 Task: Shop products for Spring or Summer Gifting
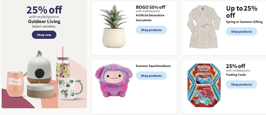pyautogui.click(x=241, y=32)
